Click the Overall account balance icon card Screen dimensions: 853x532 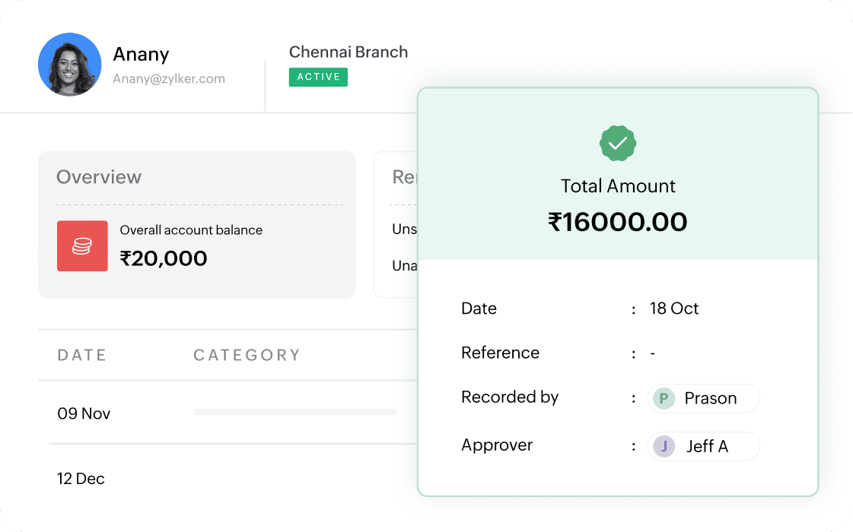coord(83,245)
